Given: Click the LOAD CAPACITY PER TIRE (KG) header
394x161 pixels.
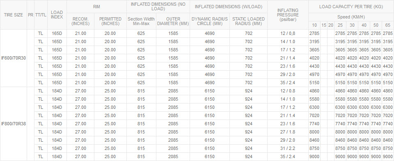Looking at the screenshot, I should pyautogui.click(x=351, y=7).
